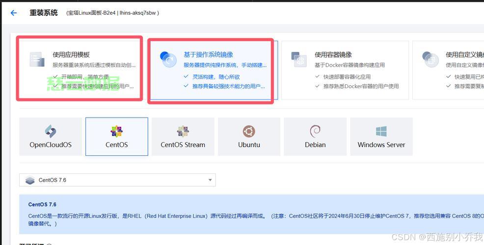This screenshot has width=484, height=245.
Task: Click the application template card icon
Action: [x=37, y=59]
